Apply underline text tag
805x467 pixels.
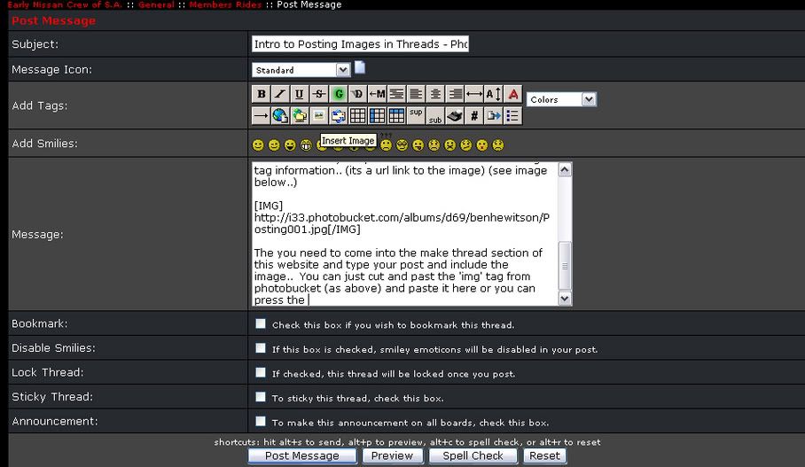coord(299,94)
